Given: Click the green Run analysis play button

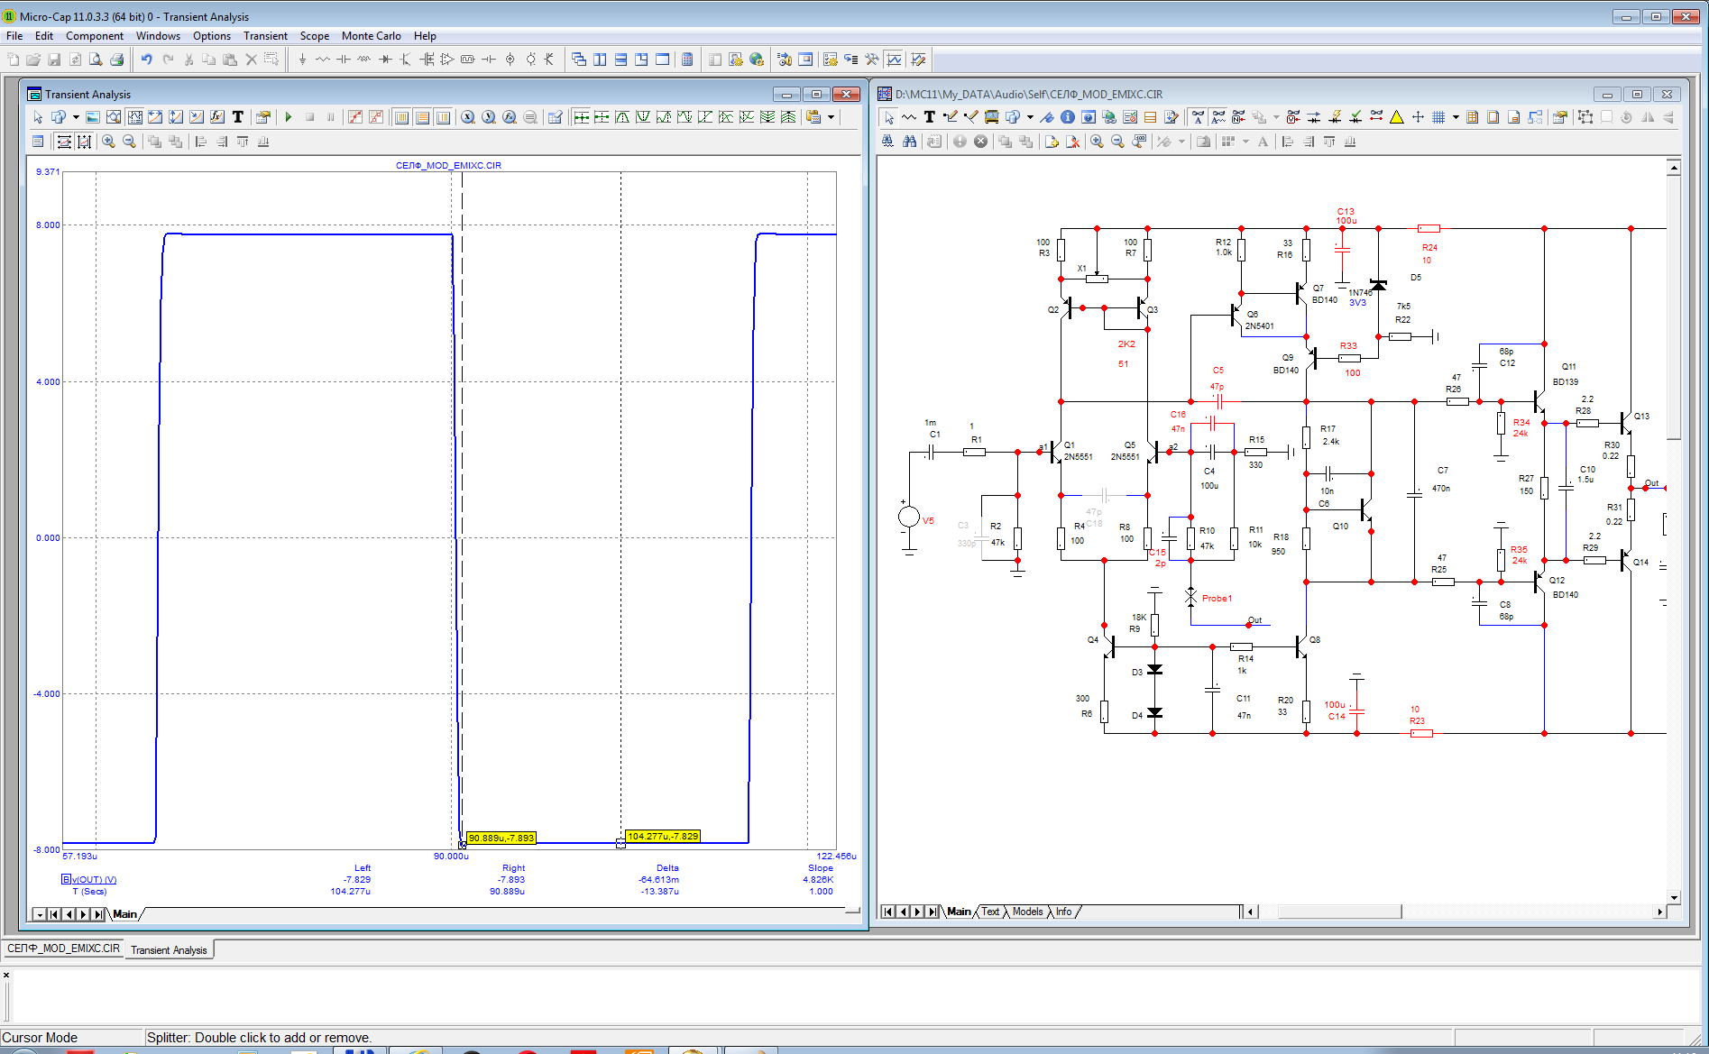Looking at the screenshot, I should click(x=289, y=117).
